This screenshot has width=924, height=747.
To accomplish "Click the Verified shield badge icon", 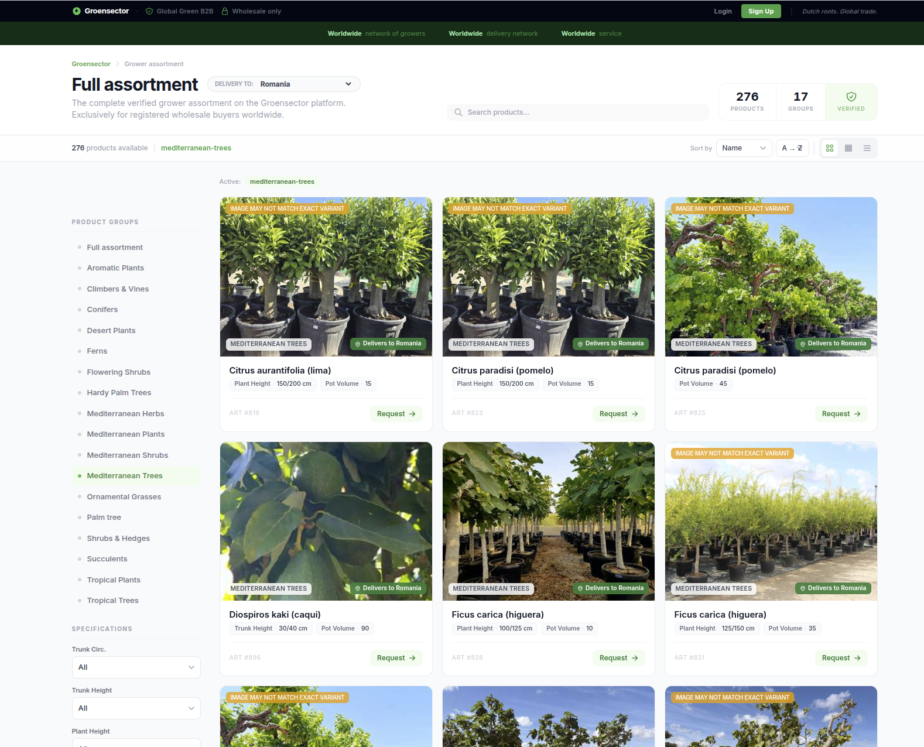I will 851,97.
